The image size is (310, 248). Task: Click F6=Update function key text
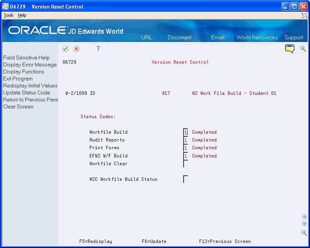154,241
